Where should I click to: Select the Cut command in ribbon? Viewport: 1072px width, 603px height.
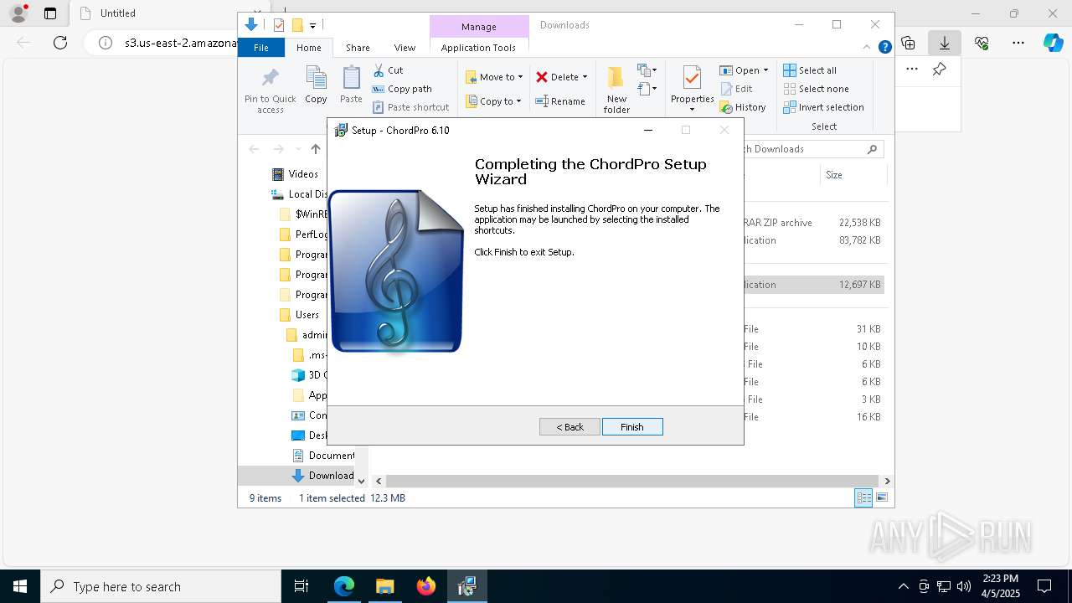[x=388, y=70]
